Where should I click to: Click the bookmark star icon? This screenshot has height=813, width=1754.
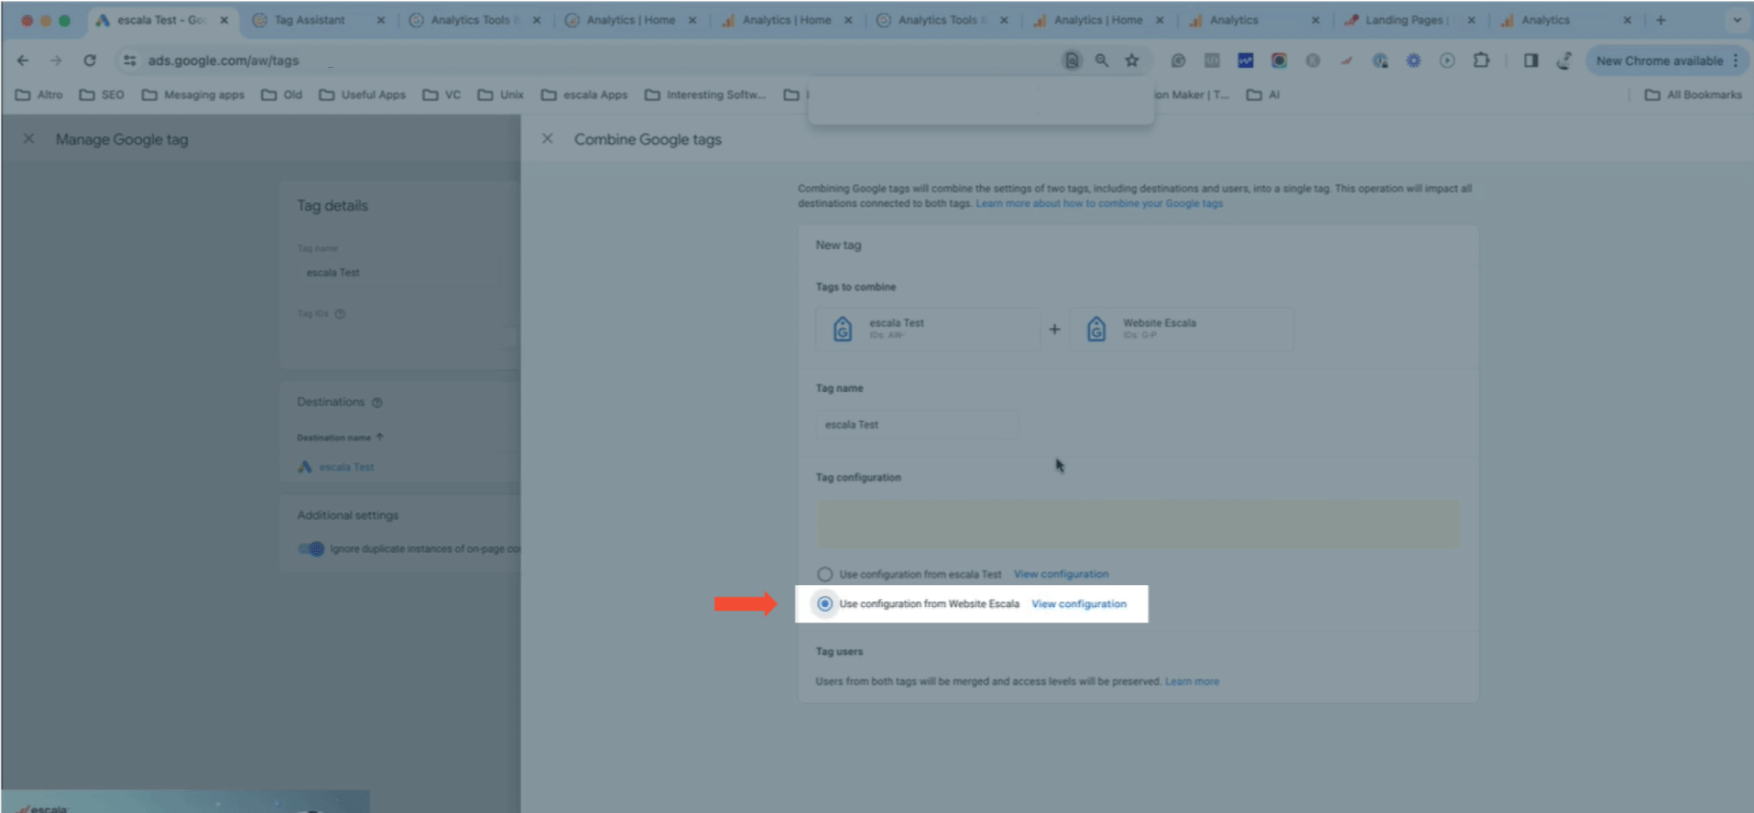1132,60
